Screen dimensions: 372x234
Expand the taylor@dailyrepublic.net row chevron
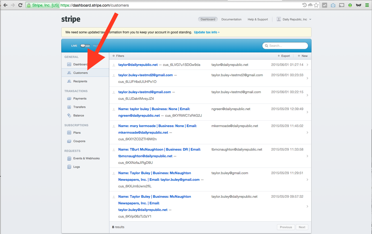click(x=307, y=65)
